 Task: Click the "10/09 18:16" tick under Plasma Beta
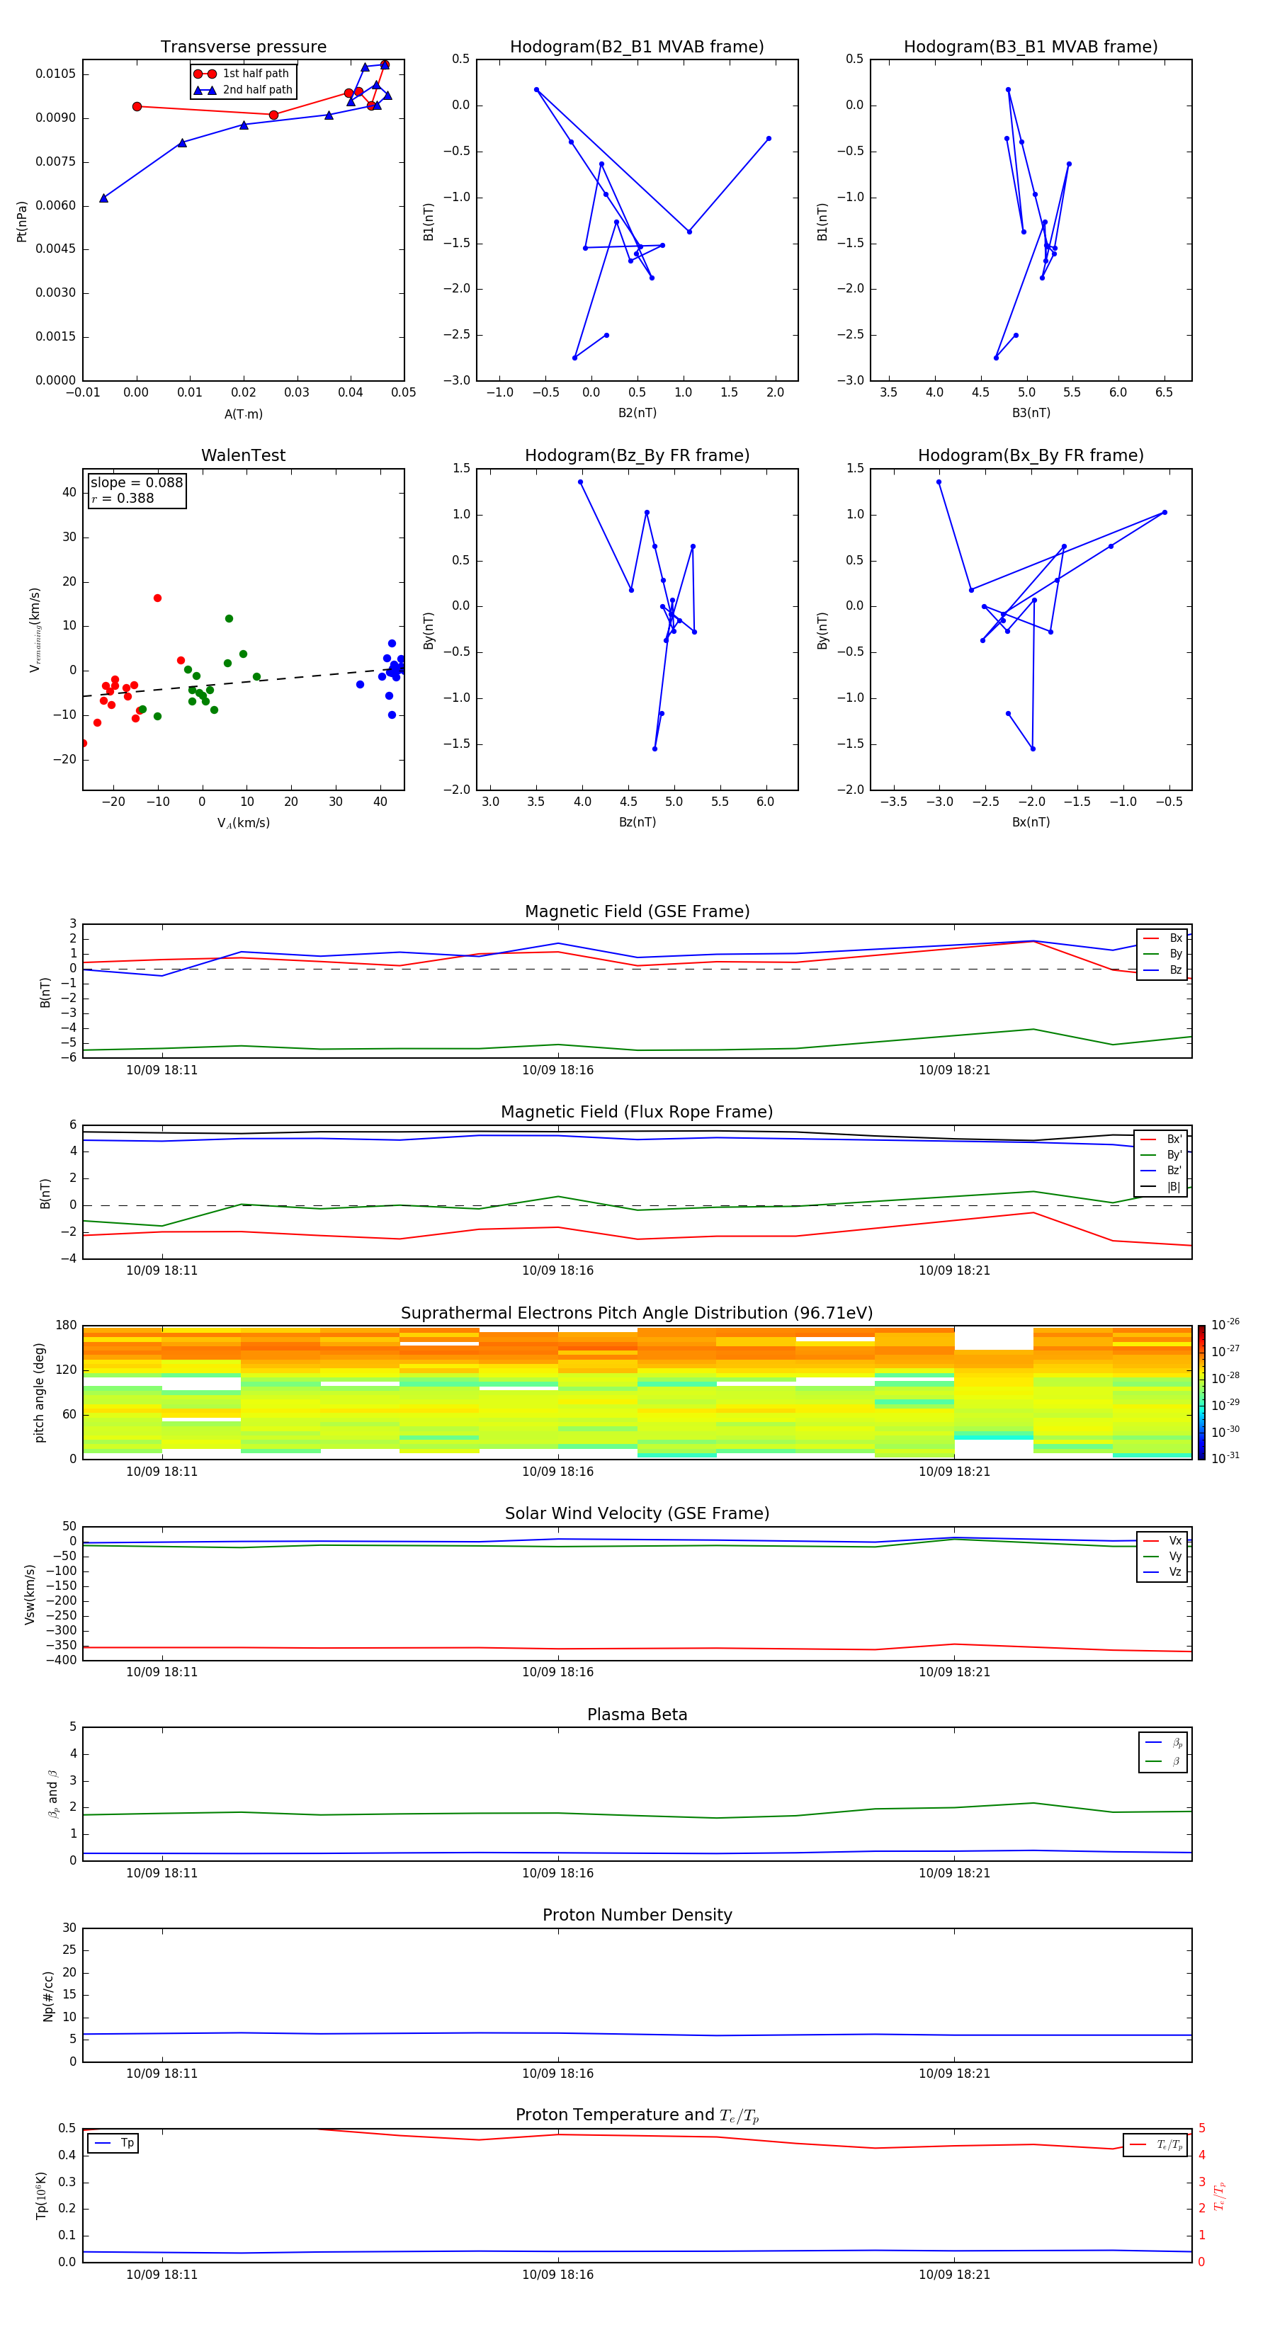tap(557, 1873)
